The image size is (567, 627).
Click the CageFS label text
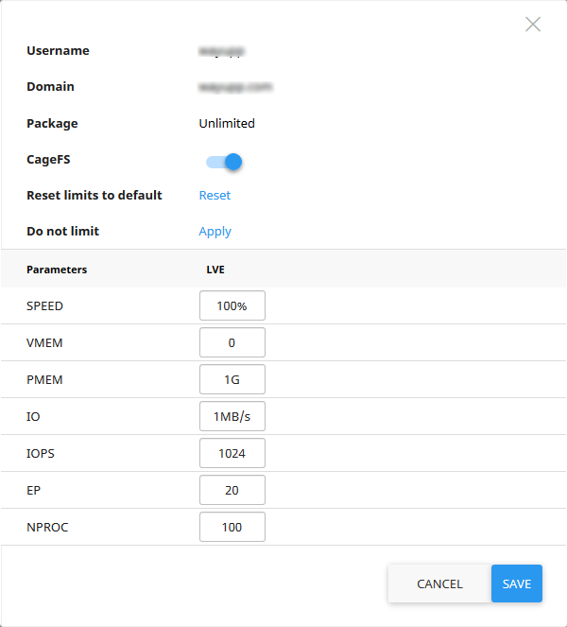48,160
